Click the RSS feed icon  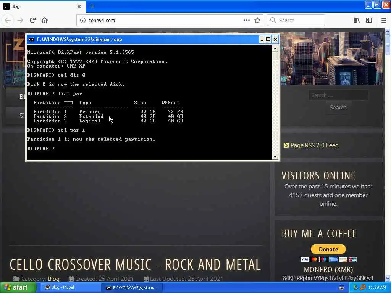tap(286, 145)
